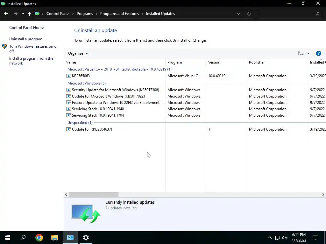
Task: Click the search magnifier icon
Action: click(x=317, y=14)
